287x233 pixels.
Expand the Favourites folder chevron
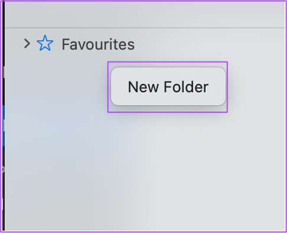coord(27,44)
